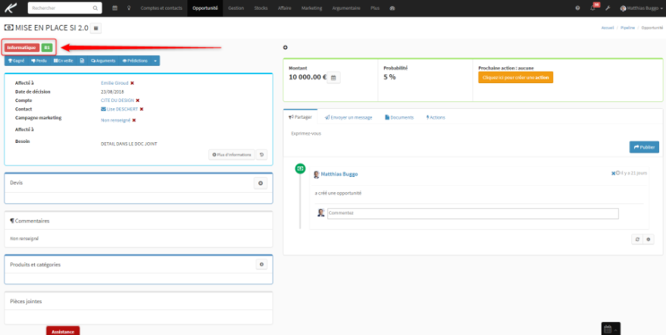Click the Non renseigné campaign link

(x=115, y=120)
